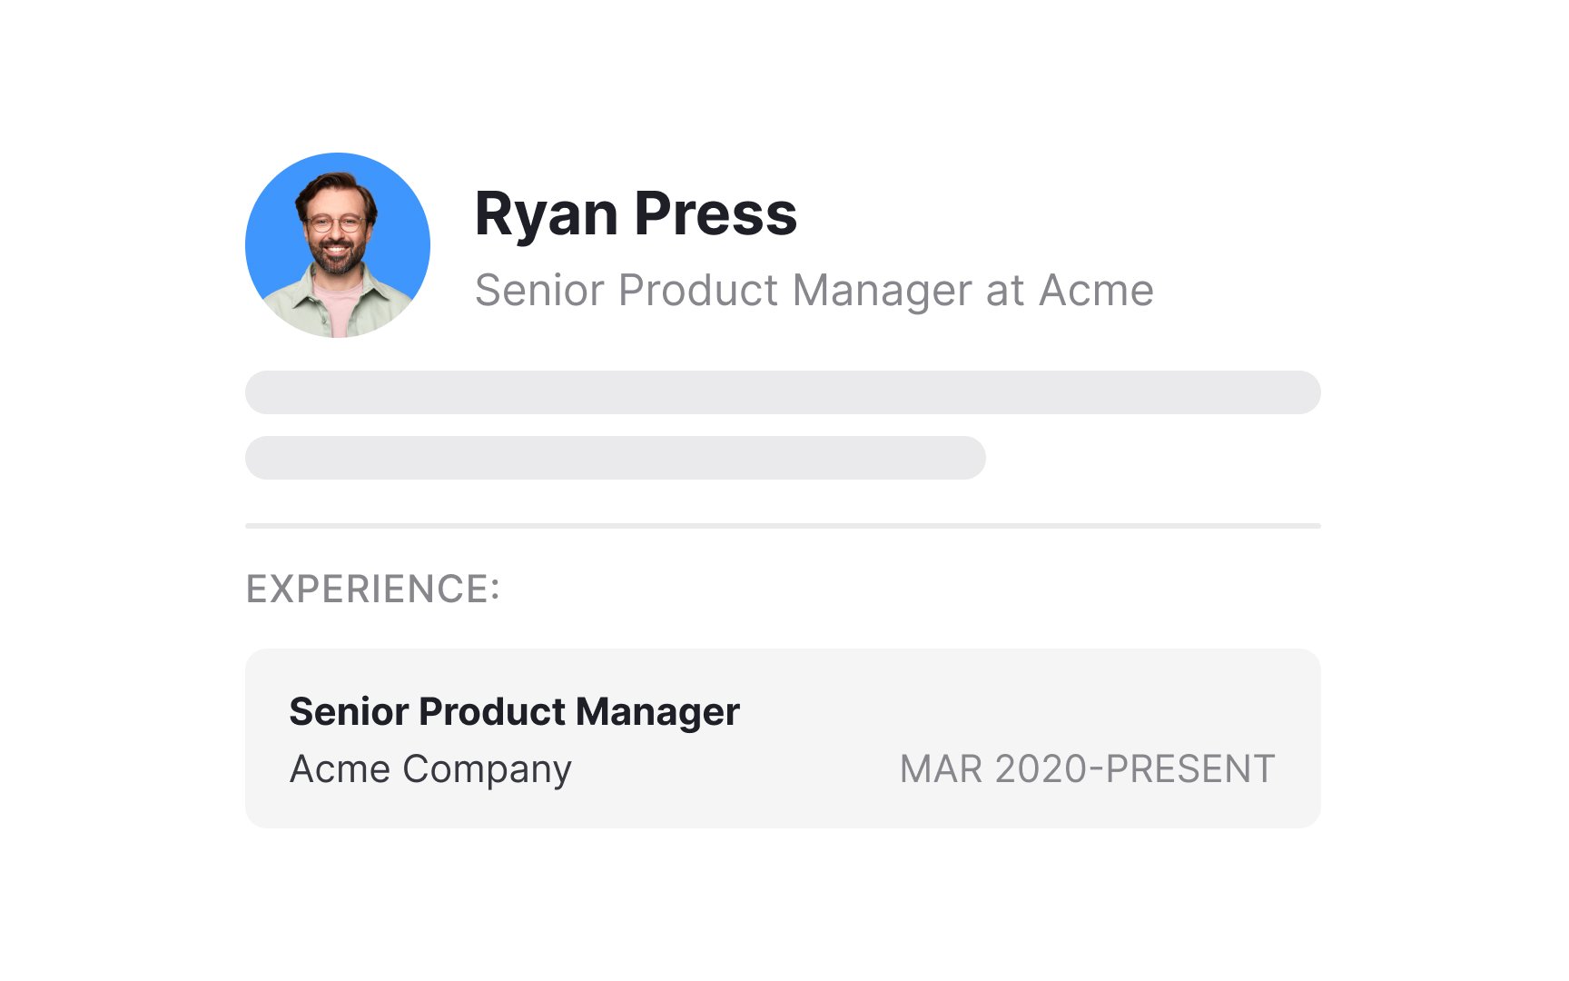Click the surname "Press" in the heading
This screenshot has height=981, width=1569.
click(715, 214)
